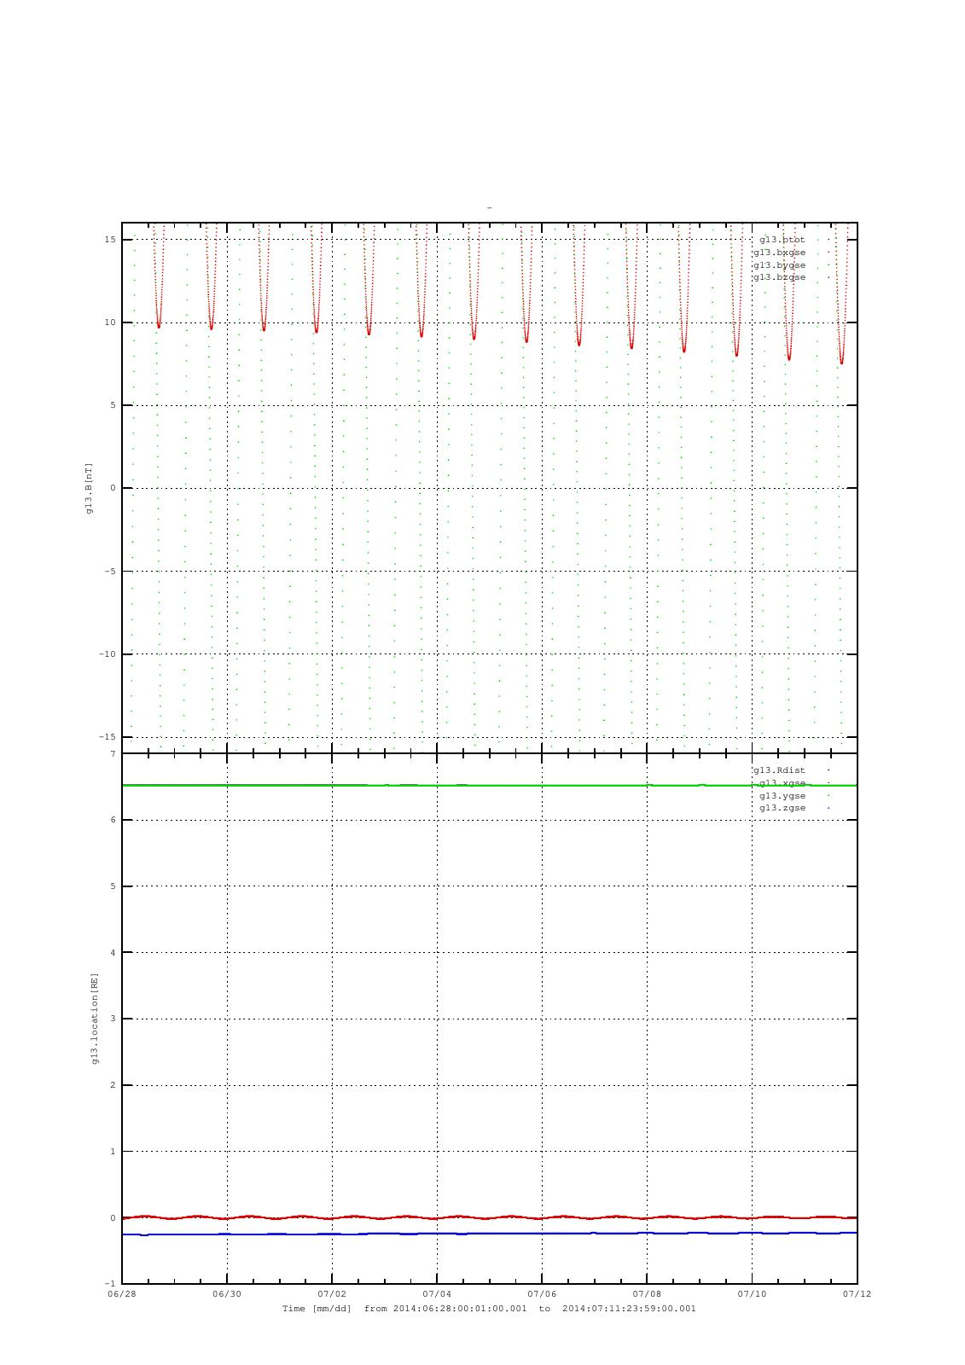Click the 4 tick on the RE axis
The height and width of the screenshot is (1365, 965).
[x=113, y=953]
